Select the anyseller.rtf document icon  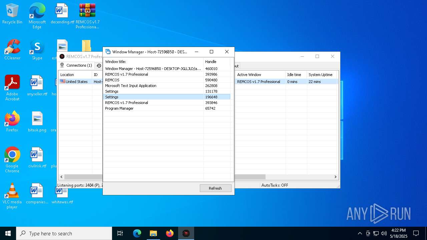(37, 86)
